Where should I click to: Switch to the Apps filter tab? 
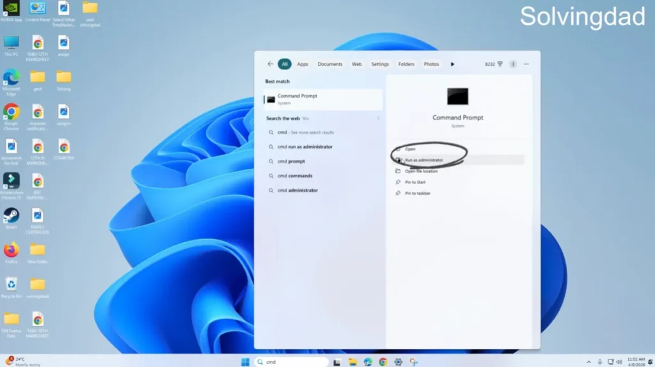(x=303, y=64)
